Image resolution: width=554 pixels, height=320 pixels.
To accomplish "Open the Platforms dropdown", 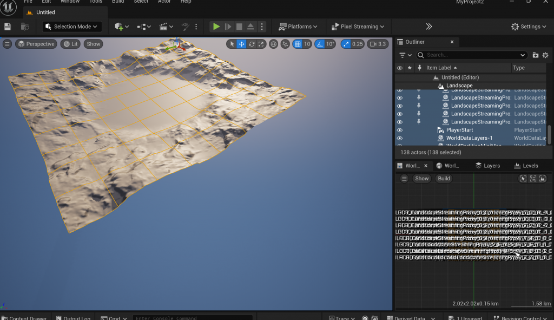I will tap(298, 27).
